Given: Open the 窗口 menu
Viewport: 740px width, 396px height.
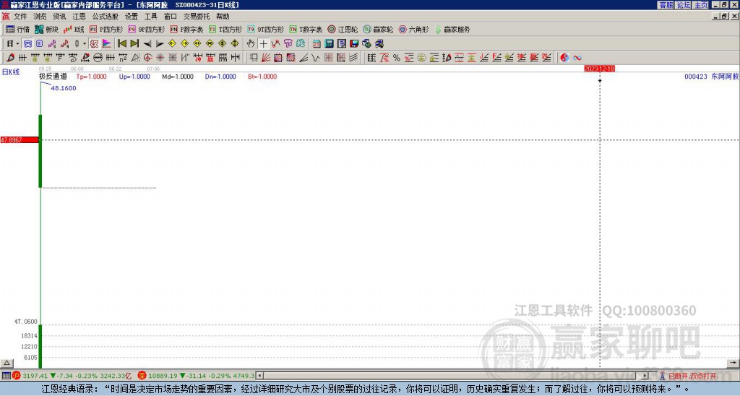Looking at the screenshot, I should point(171,17).
